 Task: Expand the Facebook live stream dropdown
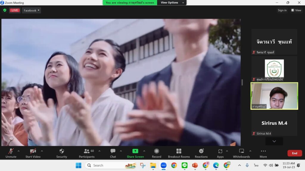click(32, 10)
